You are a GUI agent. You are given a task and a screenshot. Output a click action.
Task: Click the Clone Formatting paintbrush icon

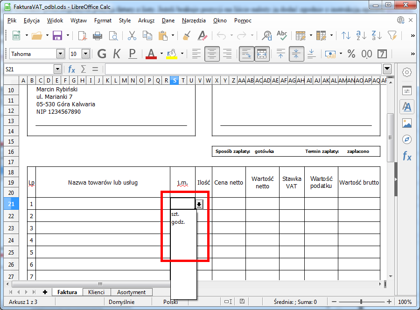point(186,35)
